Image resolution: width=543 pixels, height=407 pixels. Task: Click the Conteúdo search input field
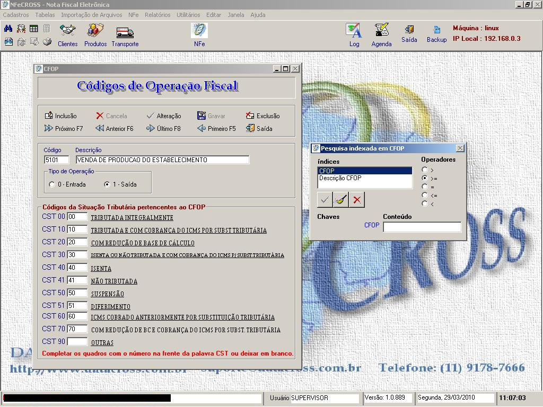[x=422, y=227]
